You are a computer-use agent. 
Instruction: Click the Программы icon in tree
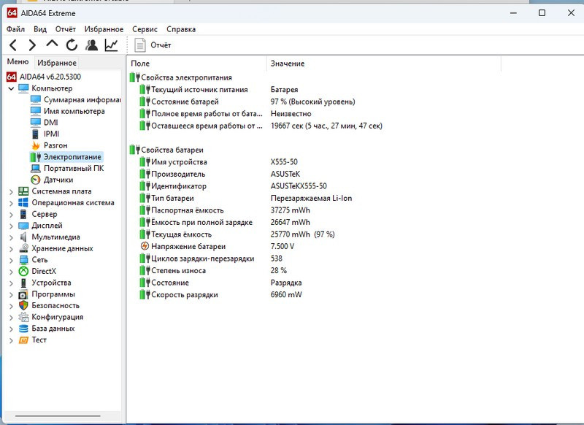pyautogui.click(x=23, y=294)
